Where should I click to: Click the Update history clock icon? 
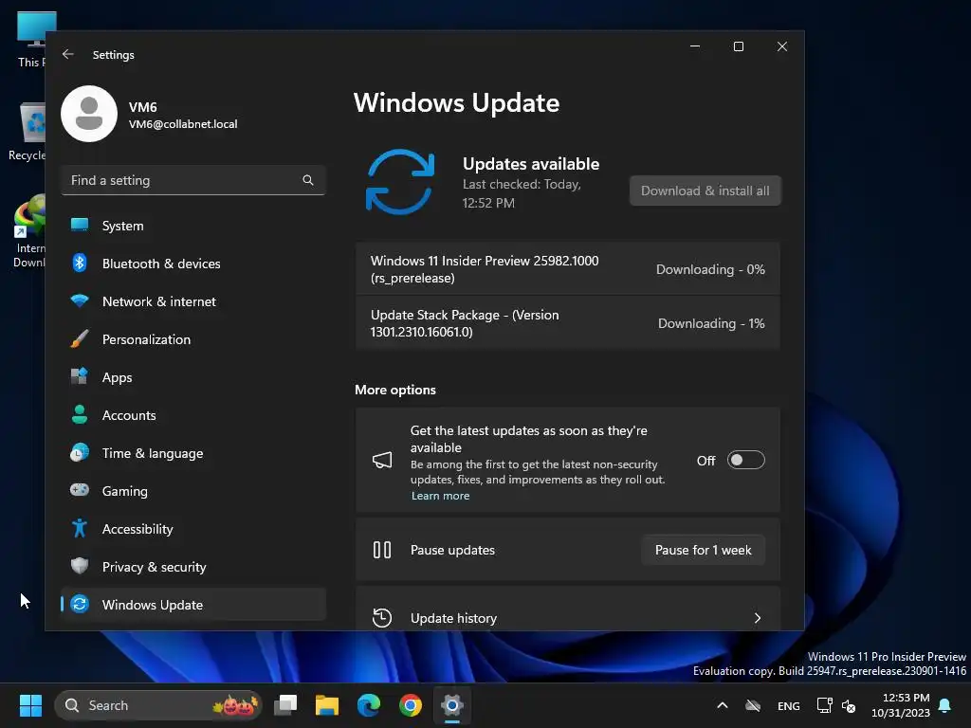pyautogui.click(x=382, y=618)
